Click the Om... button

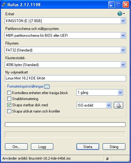[x=16, y=147]
